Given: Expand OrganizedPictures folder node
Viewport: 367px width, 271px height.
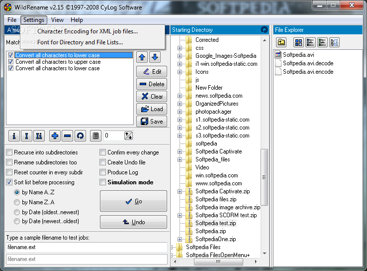Looking at the screenshot, I should 180,104.
